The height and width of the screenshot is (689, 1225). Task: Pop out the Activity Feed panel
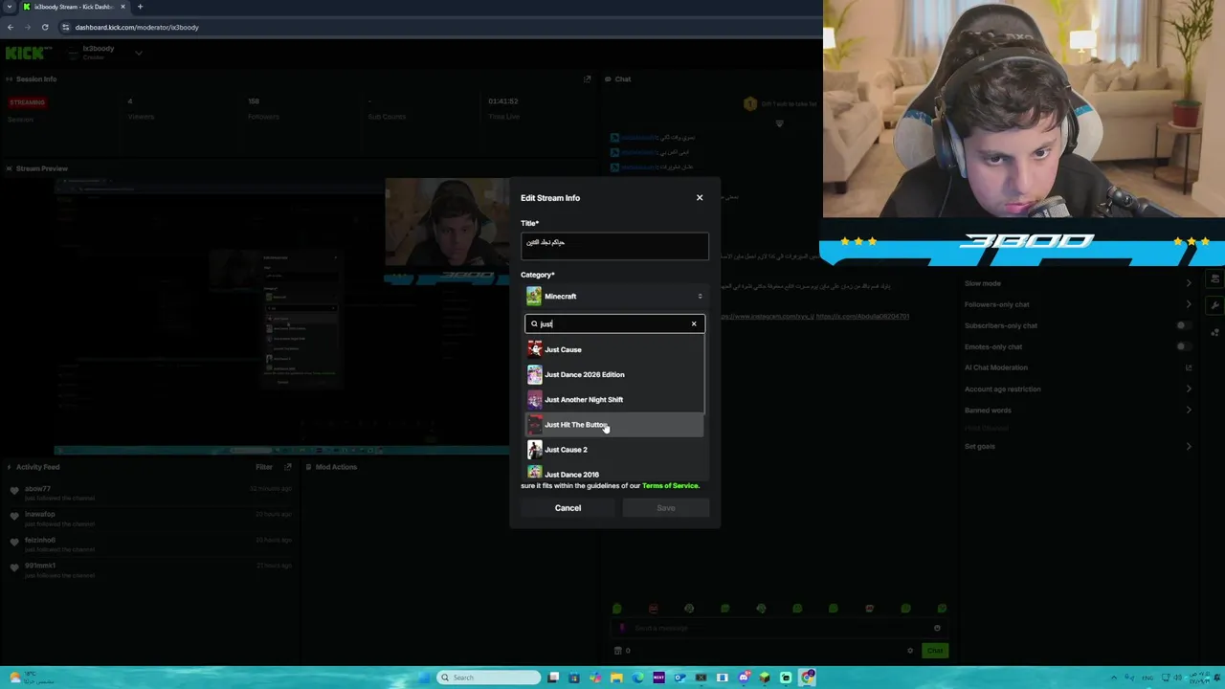[288, 467]
